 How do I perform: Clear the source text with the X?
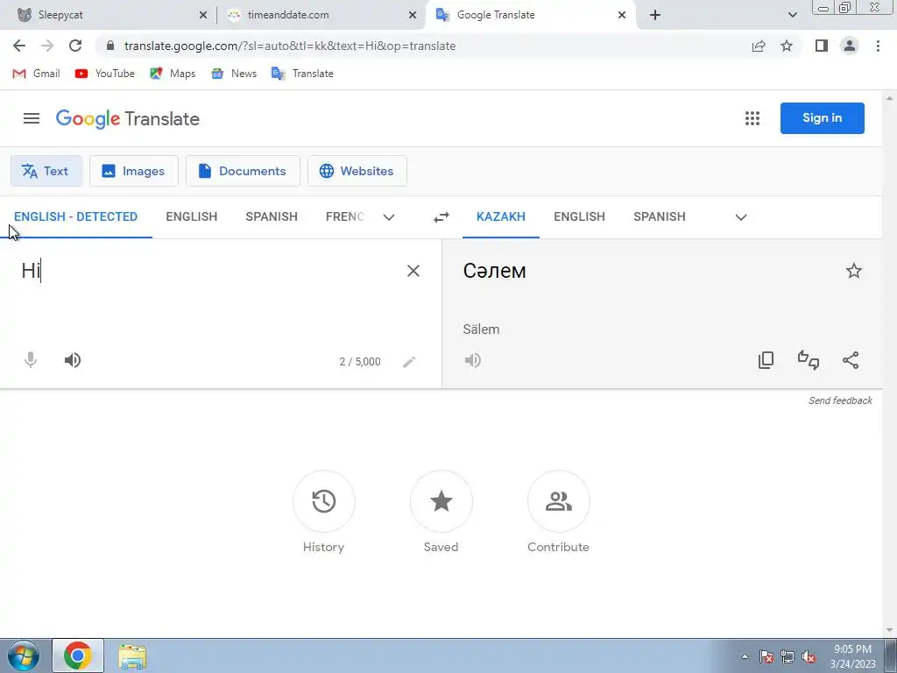pyautogui.click(x=413, y=271)
